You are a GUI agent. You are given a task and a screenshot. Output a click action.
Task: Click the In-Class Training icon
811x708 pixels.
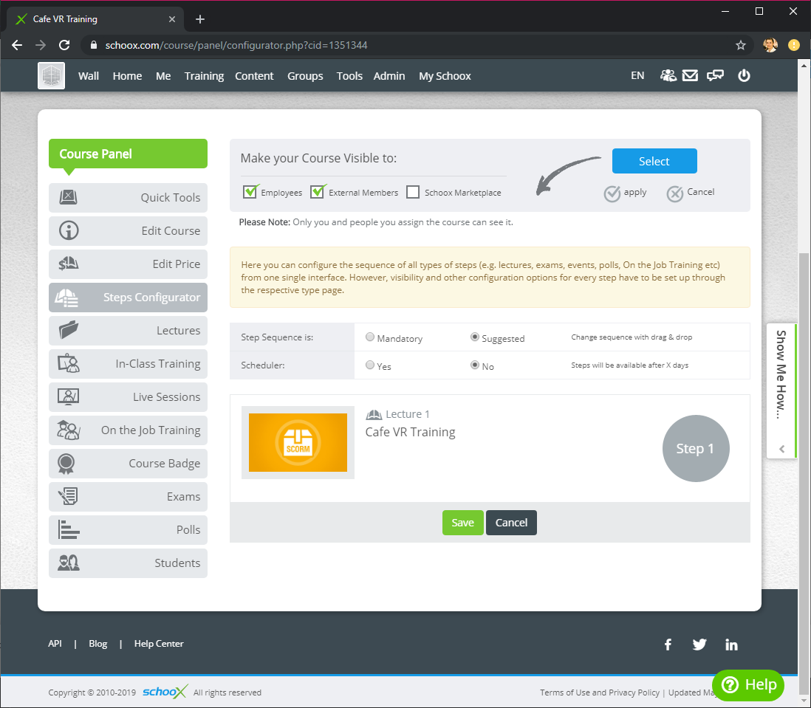(x=68, y=363)
